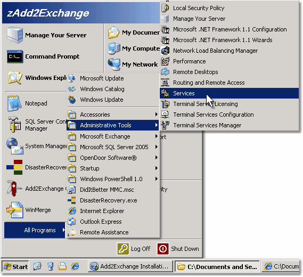Expand the Microsoft Exchange folder
The height and width of the screenshot is (277, 303).
pyautogui.click(x=113, y=136)
